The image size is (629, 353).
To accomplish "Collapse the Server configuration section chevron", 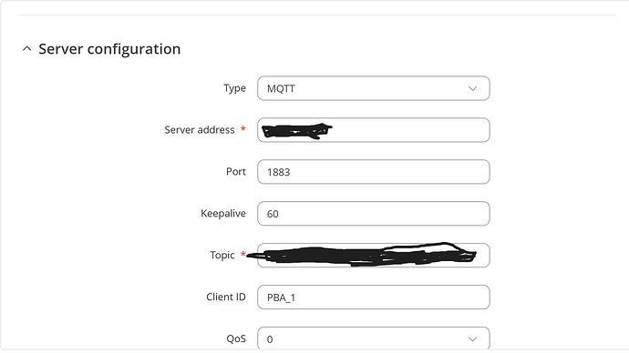I will 26,49.
